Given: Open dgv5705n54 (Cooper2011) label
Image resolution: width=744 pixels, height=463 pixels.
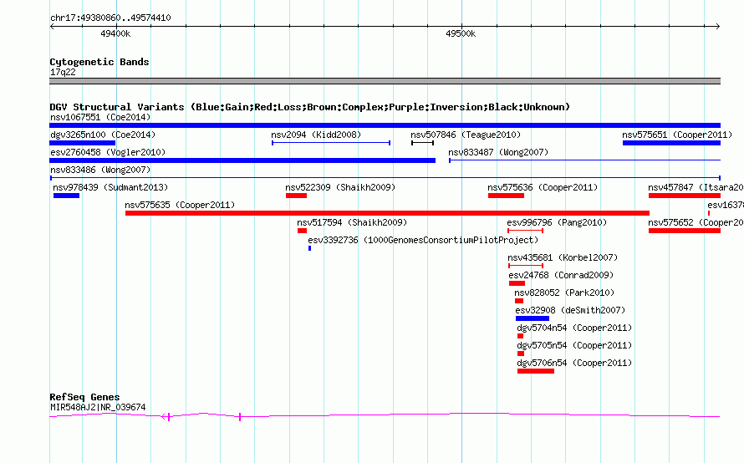Looking at the screenshot, I should point(574,345).
